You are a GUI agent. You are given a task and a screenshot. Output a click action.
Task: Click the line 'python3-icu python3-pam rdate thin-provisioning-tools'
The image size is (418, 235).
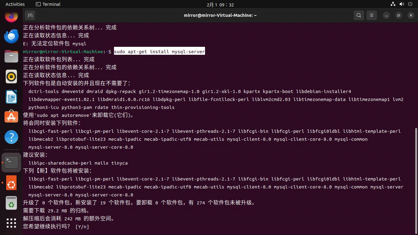click(101, 107)
